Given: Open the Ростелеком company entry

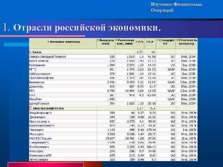Looking at the screenshot, I should point(37,65).
